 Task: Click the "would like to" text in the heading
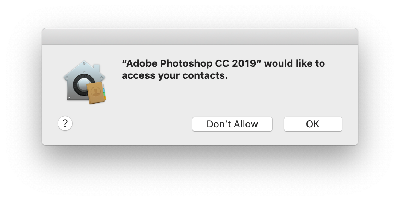294,63
